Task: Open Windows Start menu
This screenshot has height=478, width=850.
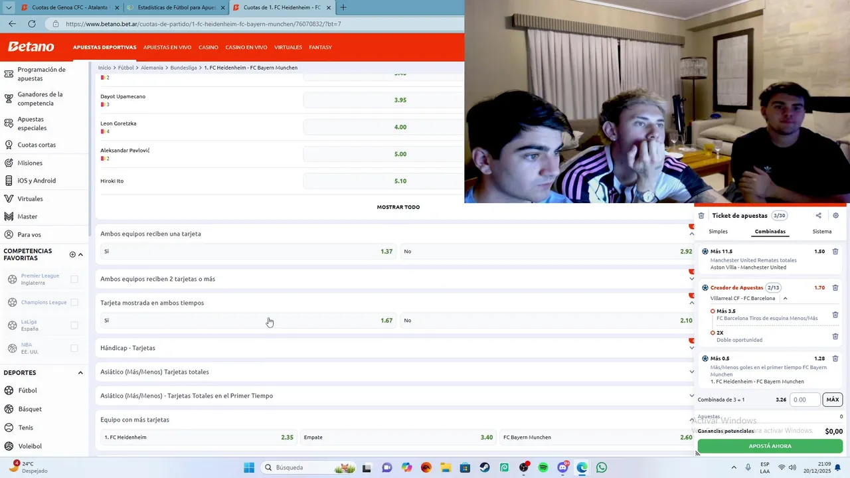Action: click(x=249, y=467)
